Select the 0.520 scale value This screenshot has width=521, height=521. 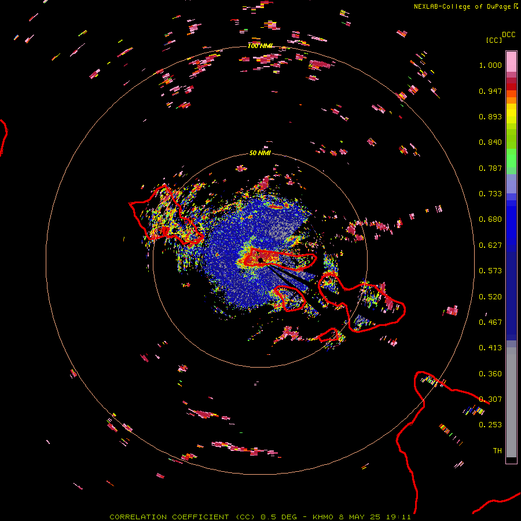[490, 297]
